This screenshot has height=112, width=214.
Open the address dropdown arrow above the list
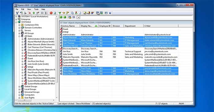[x=78, y=17]
